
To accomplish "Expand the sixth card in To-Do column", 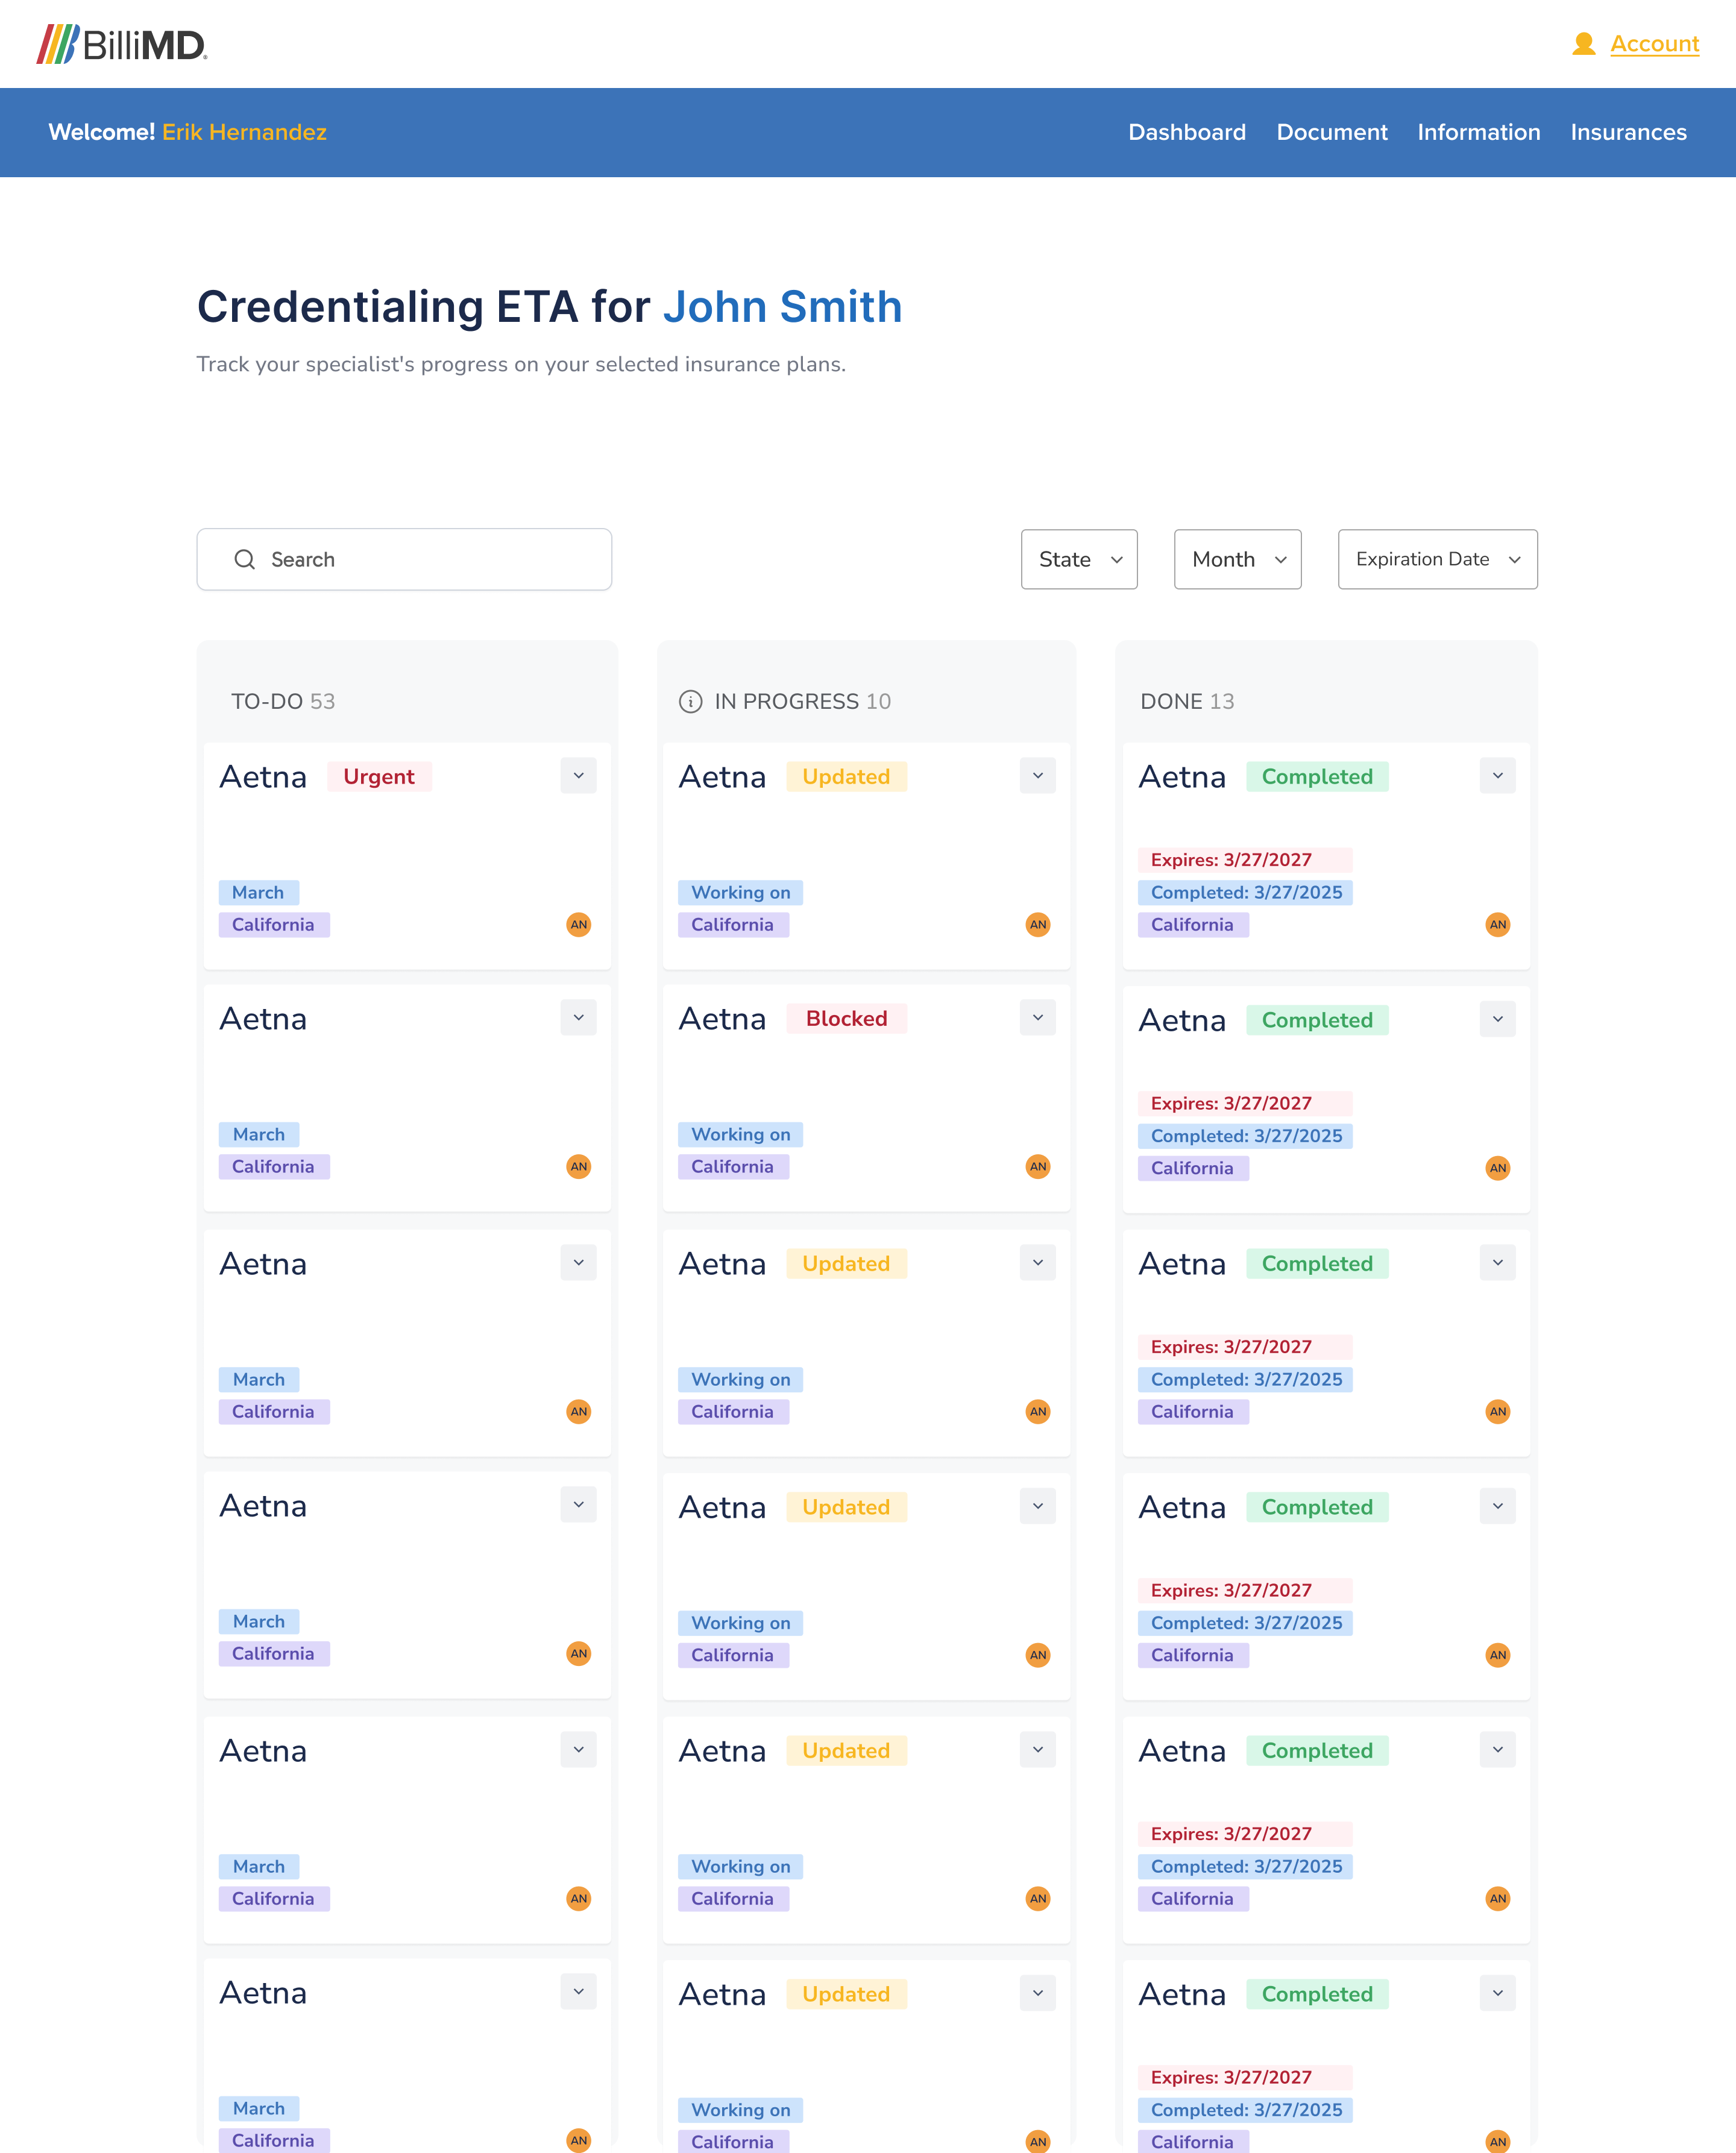I will 578,1991.
